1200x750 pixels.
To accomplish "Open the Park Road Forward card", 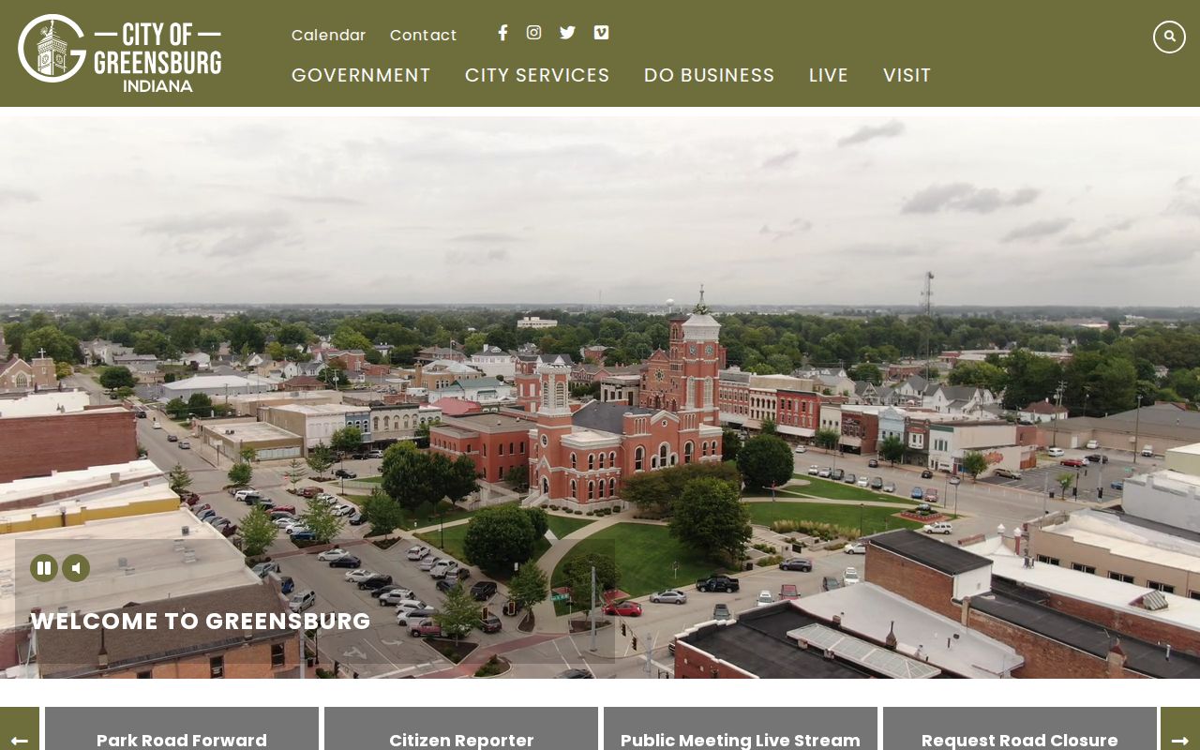I will click(182, 729).
